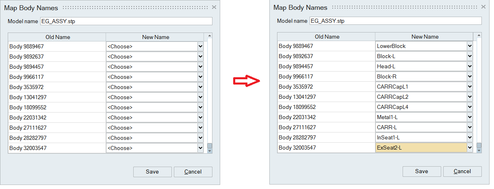The height and width of the screenshot is (189, 494).
Task: Close the right Map Body Names dialog
Action: pyautogui.click(x=483, y=7)
